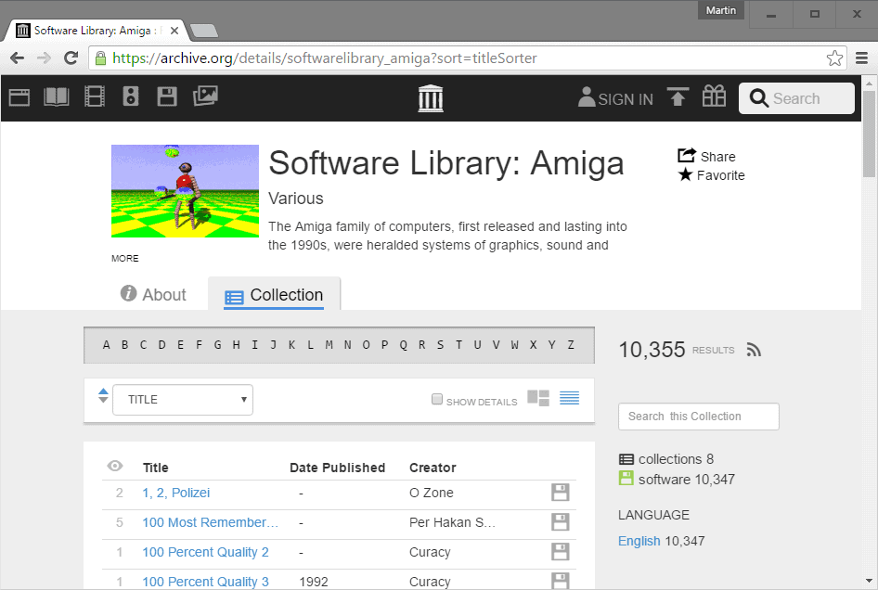Screen dimensions: 878x590
Task: Open the RSS feed icon beside results
Action: coord(754,350)
